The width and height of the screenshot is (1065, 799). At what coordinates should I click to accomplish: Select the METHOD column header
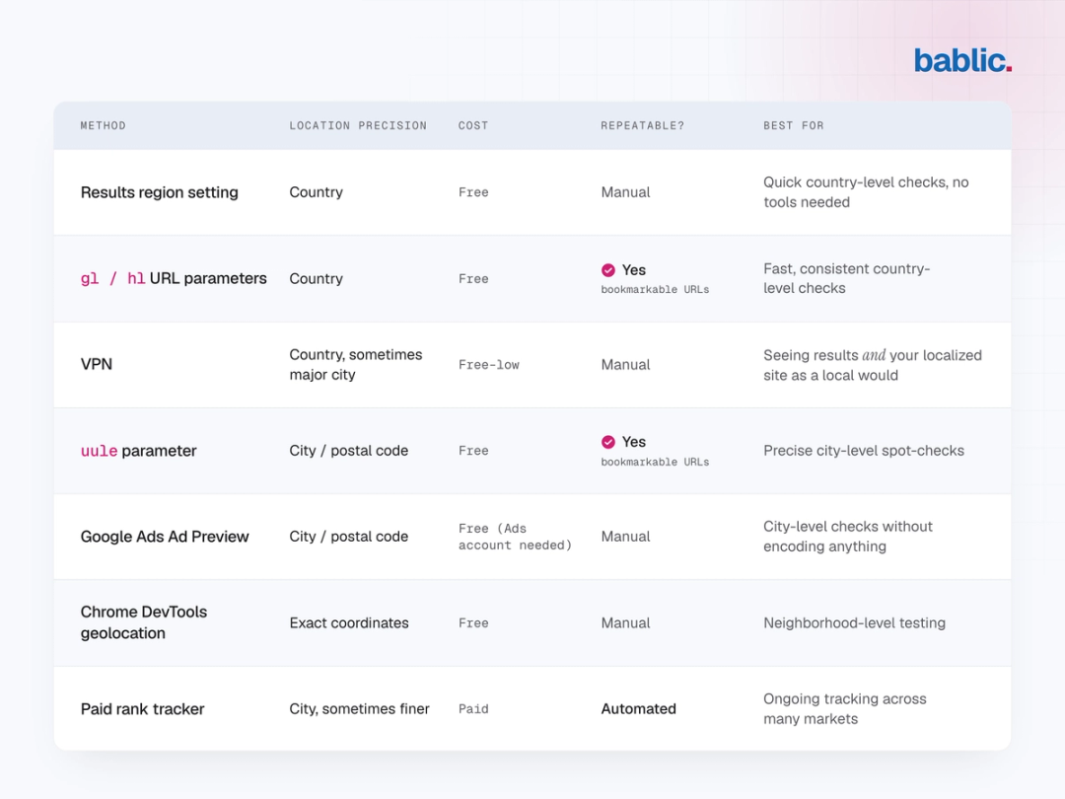pos(104,125)
